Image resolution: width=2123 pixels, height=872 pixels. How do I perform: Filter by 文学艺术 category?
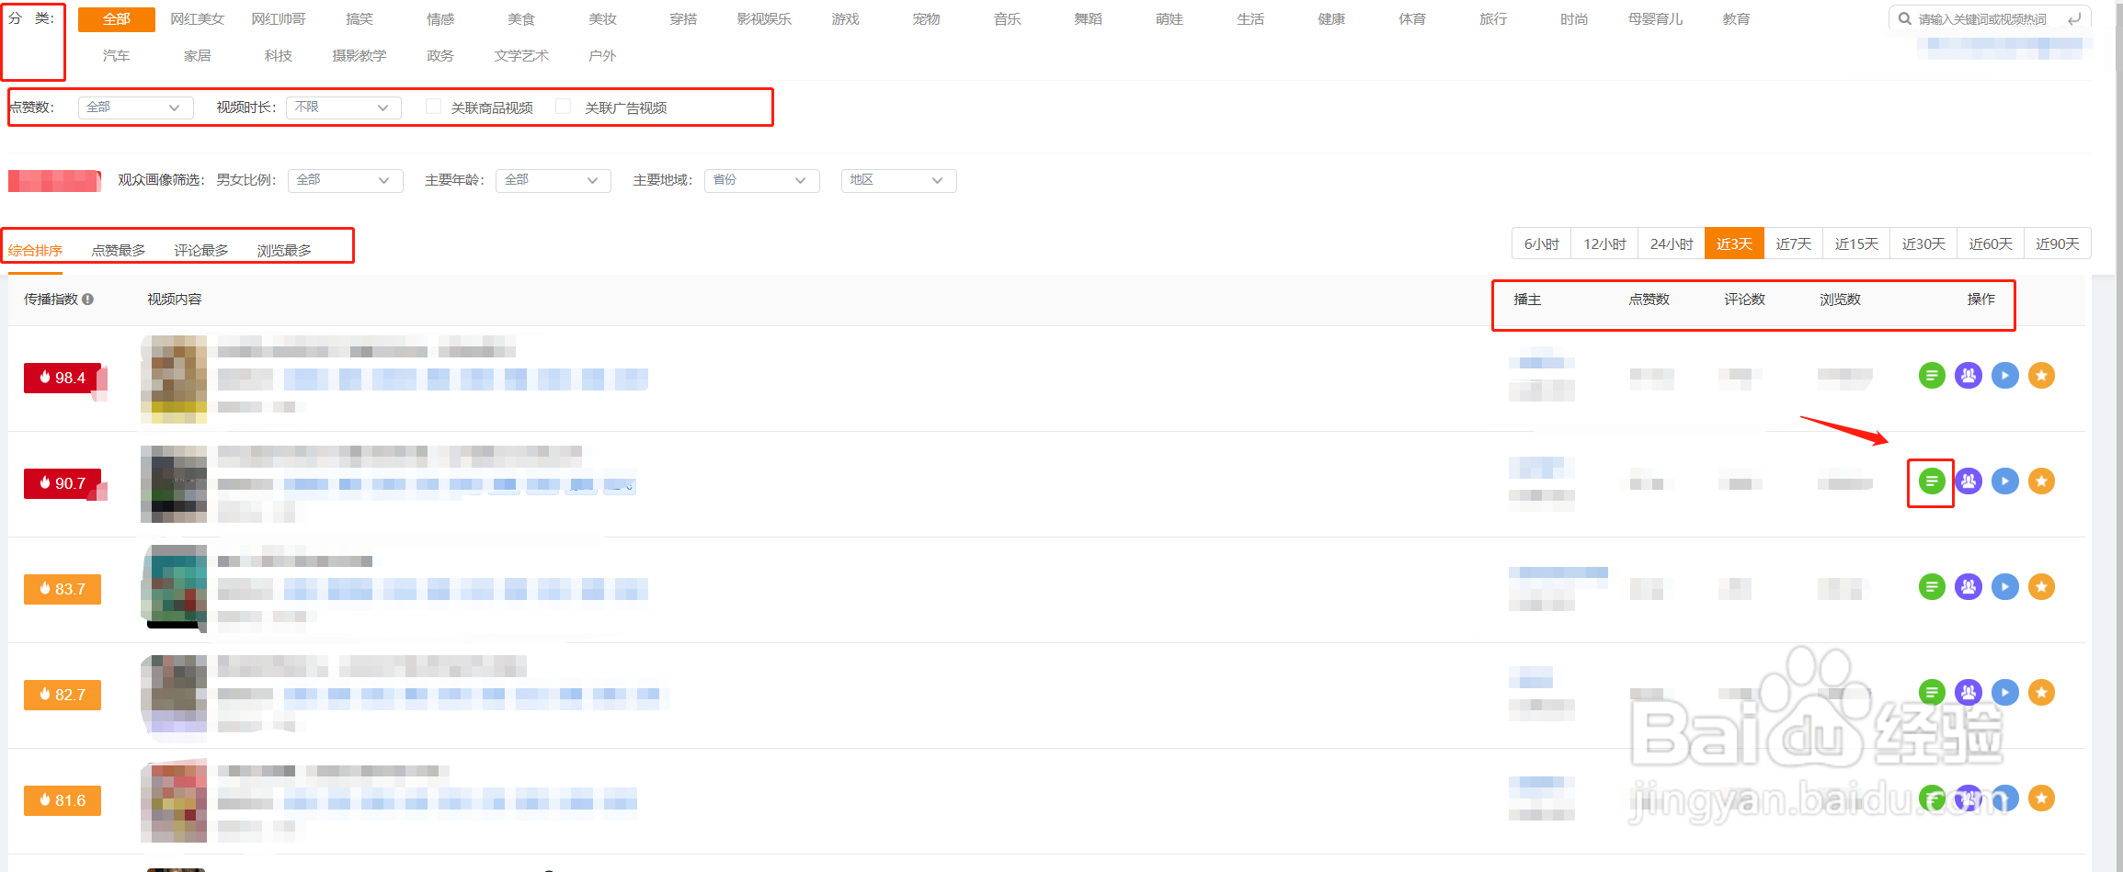521,56
